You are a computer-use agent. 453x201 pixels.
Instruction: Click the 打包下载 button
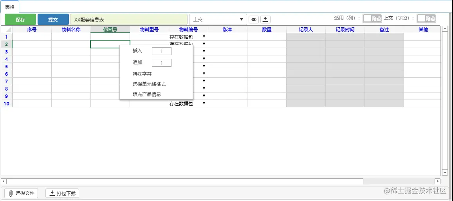62,193
